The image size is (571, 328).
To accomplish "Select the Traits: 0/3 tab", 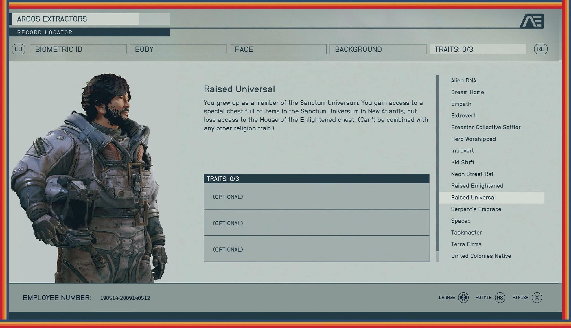I will click(478, 49).
